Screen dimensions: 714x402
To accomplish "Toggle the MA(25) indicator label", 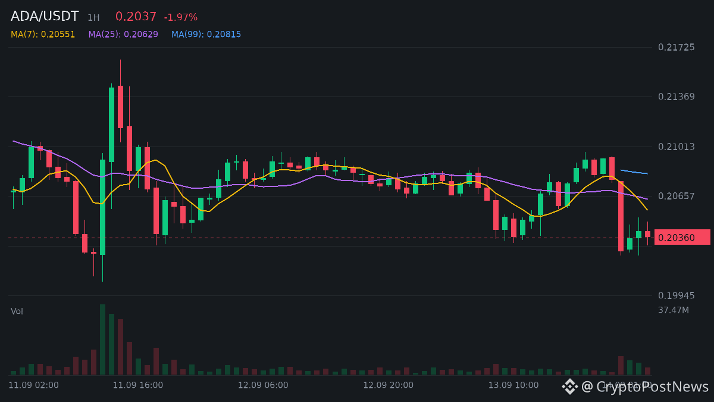I will (123, 35).
